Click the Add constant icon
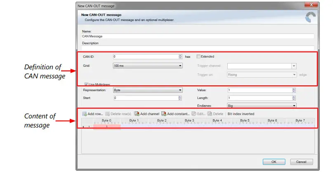This screenshot has width=333, height=172. tap(164, 114)
